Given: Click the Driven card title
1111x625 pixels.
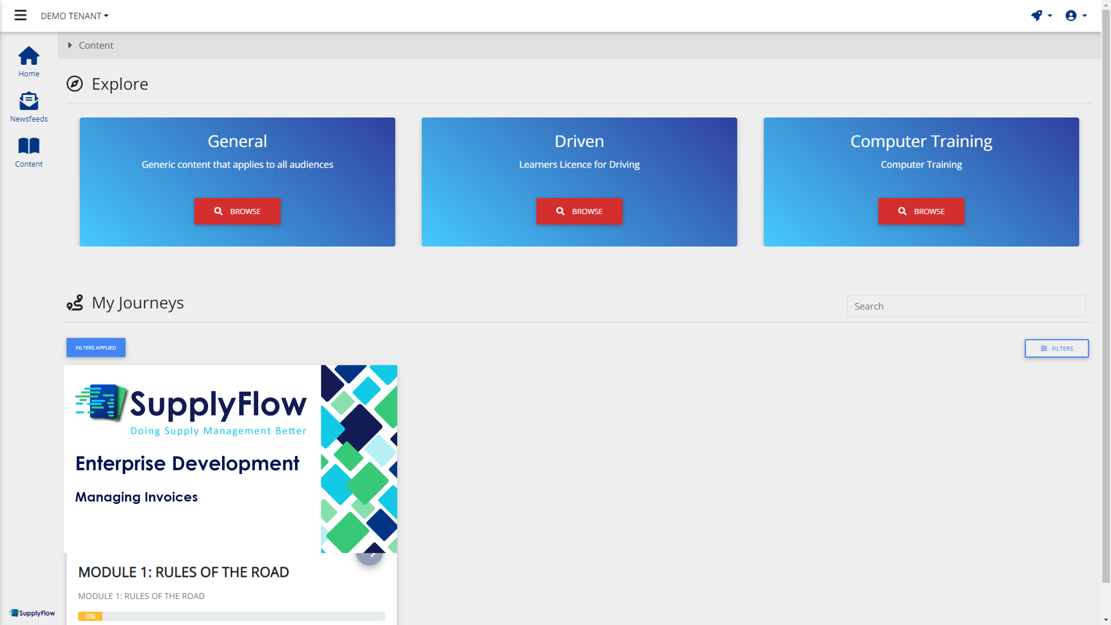Looking at the screenshot, I should pos(579,141).
